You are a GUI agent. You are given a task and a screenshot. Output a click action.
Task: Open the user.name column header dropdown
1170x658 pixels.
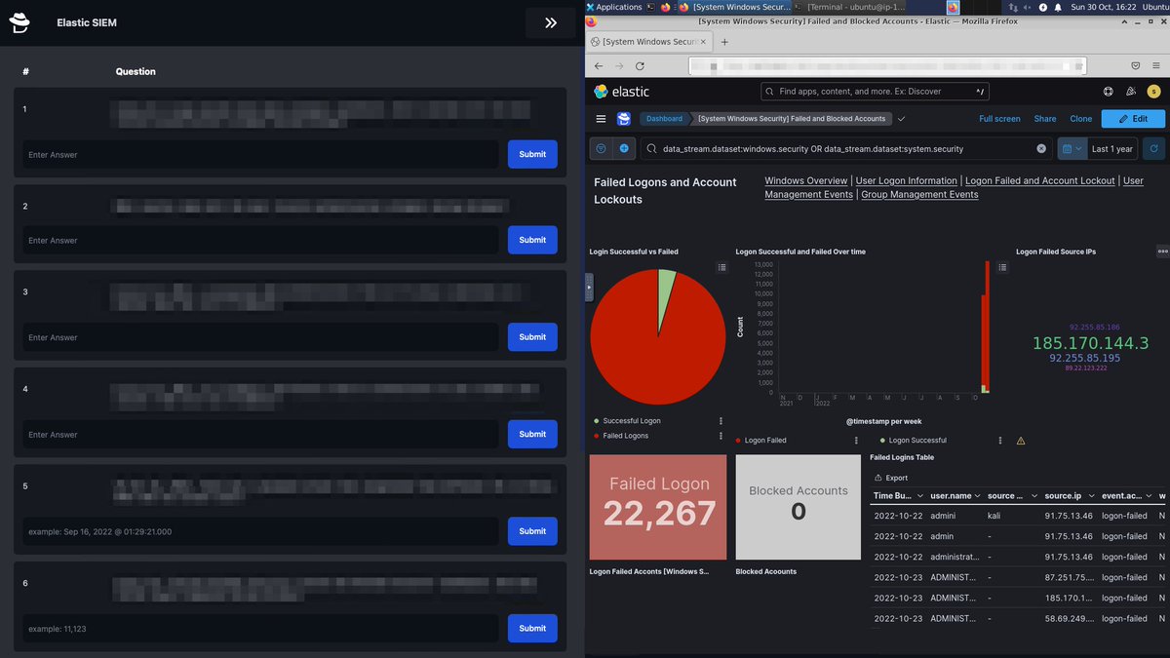coord(978,495)
